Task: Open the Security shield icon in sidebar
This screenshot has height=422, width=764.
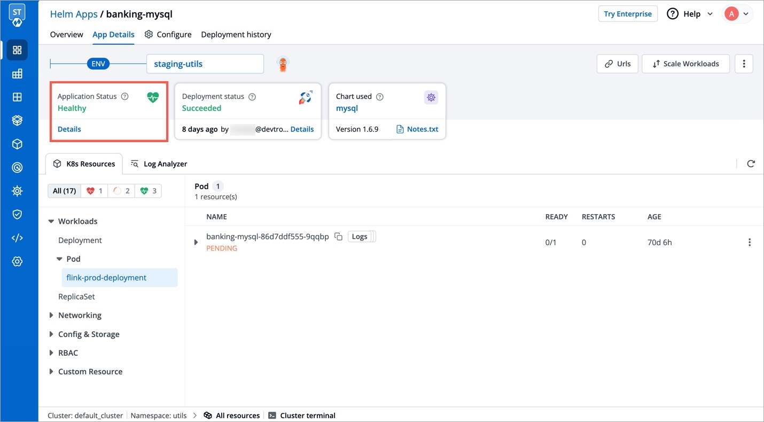Action: point(17,214)
